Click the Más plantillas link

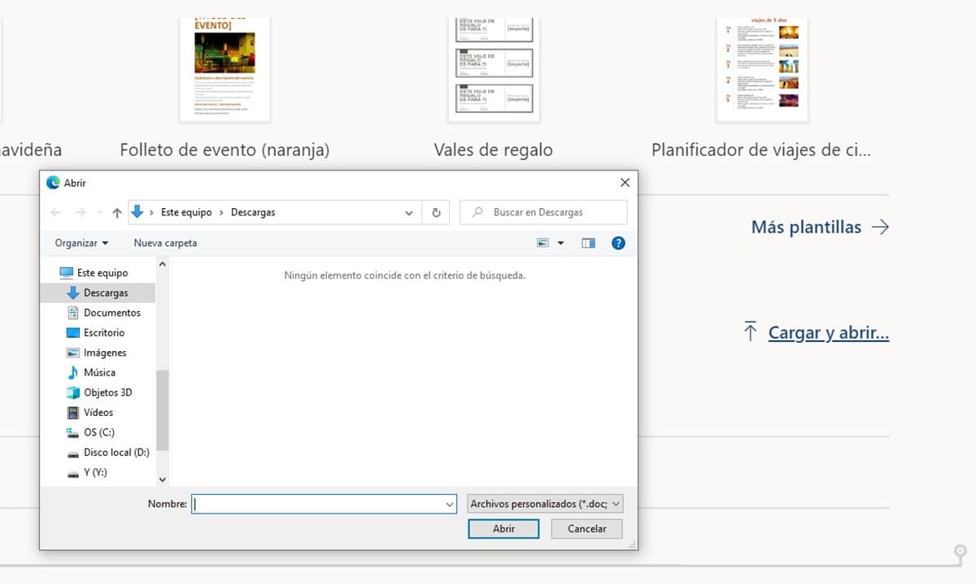[x=806, y=227]
